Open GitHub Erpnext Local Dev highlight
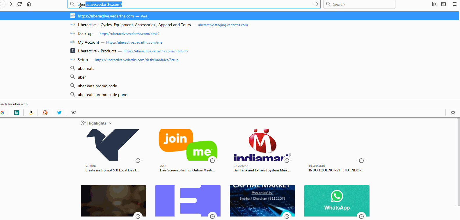460x220 pixels. 113,150
